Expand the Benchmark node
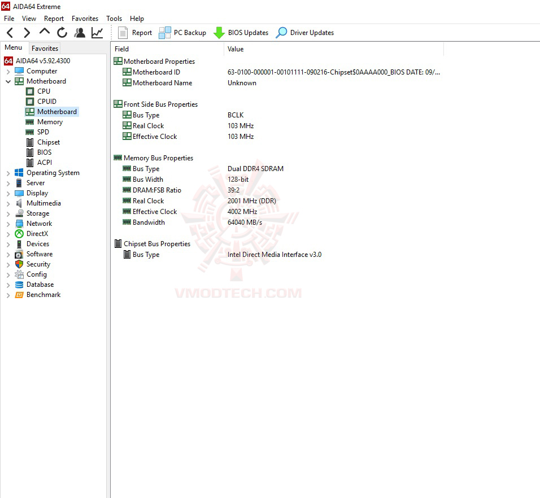 (x=8, y=295)
